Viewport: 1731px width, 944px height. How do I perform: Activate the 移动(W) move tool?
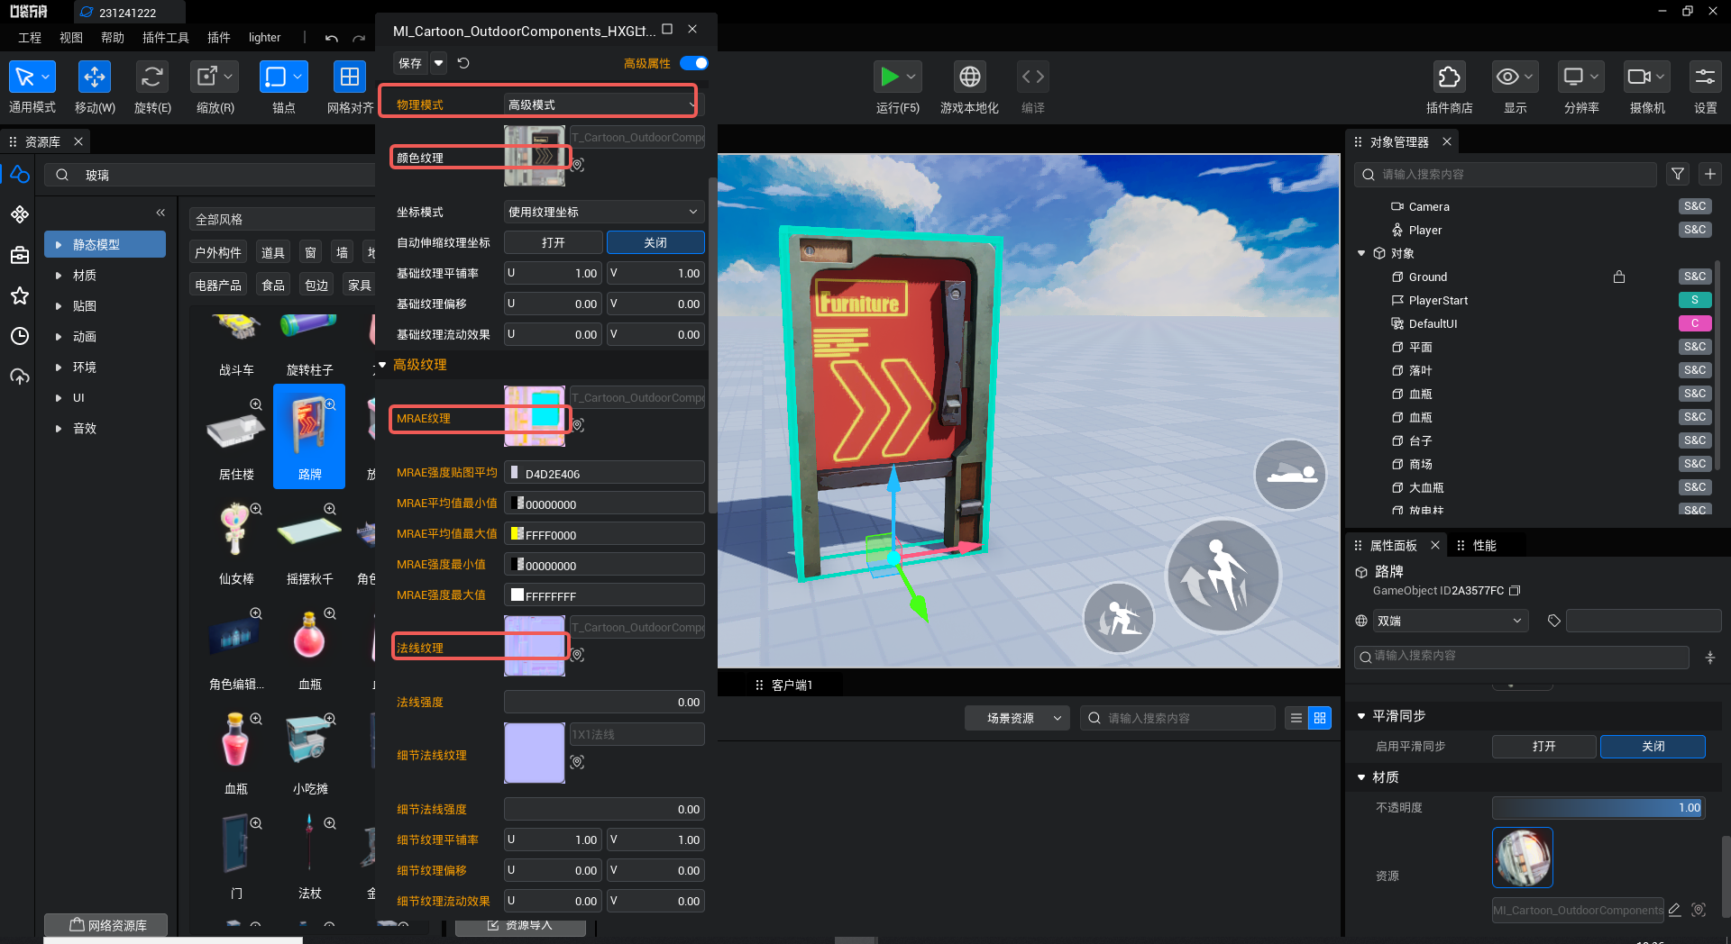(95, 77)
